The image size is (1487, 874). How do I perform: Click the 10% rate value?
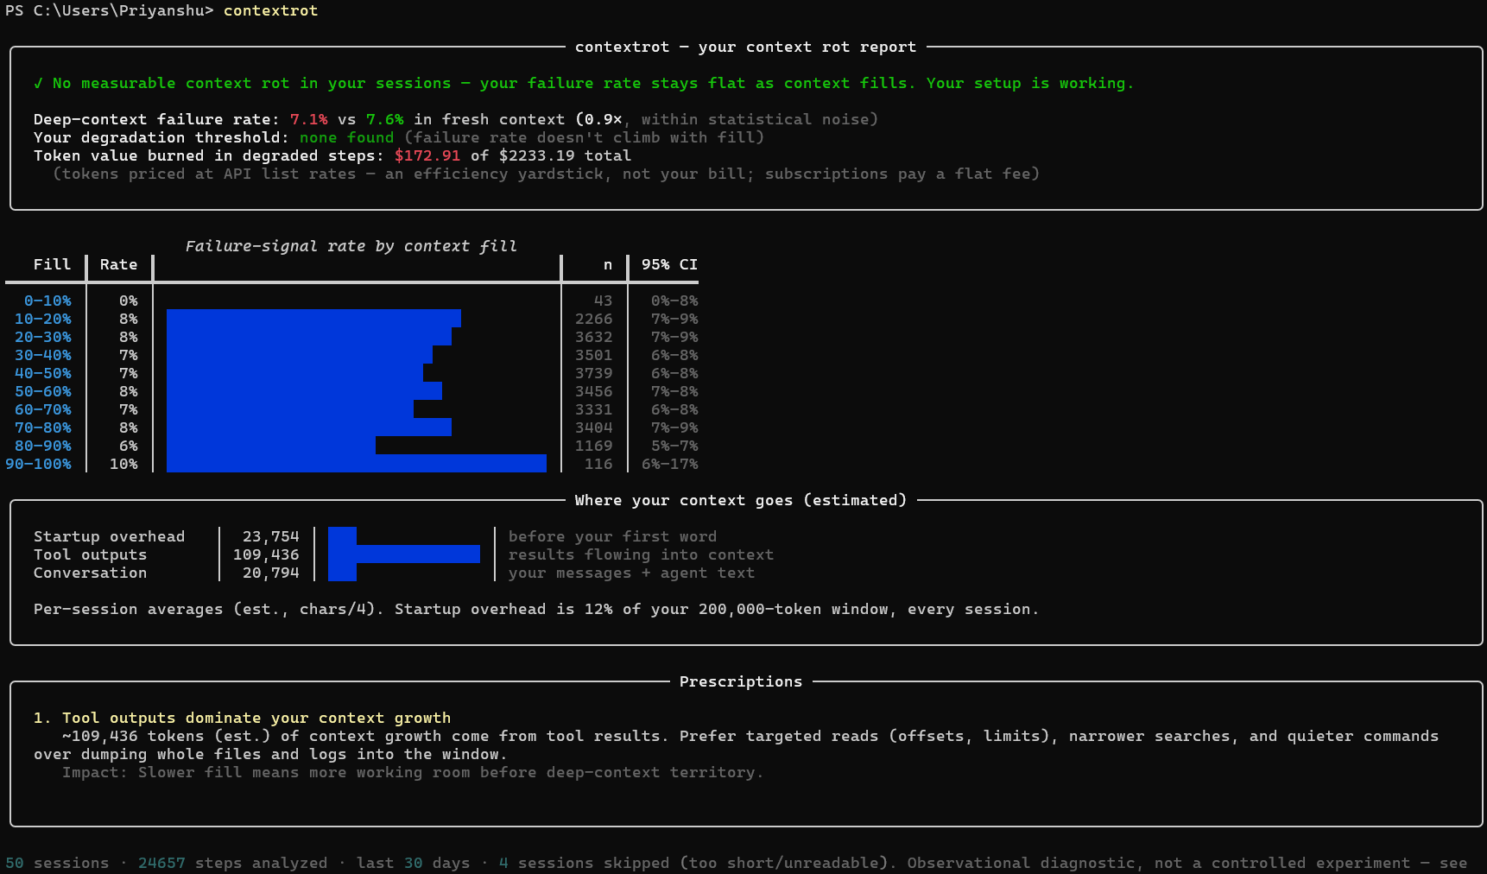click(123, 464)
